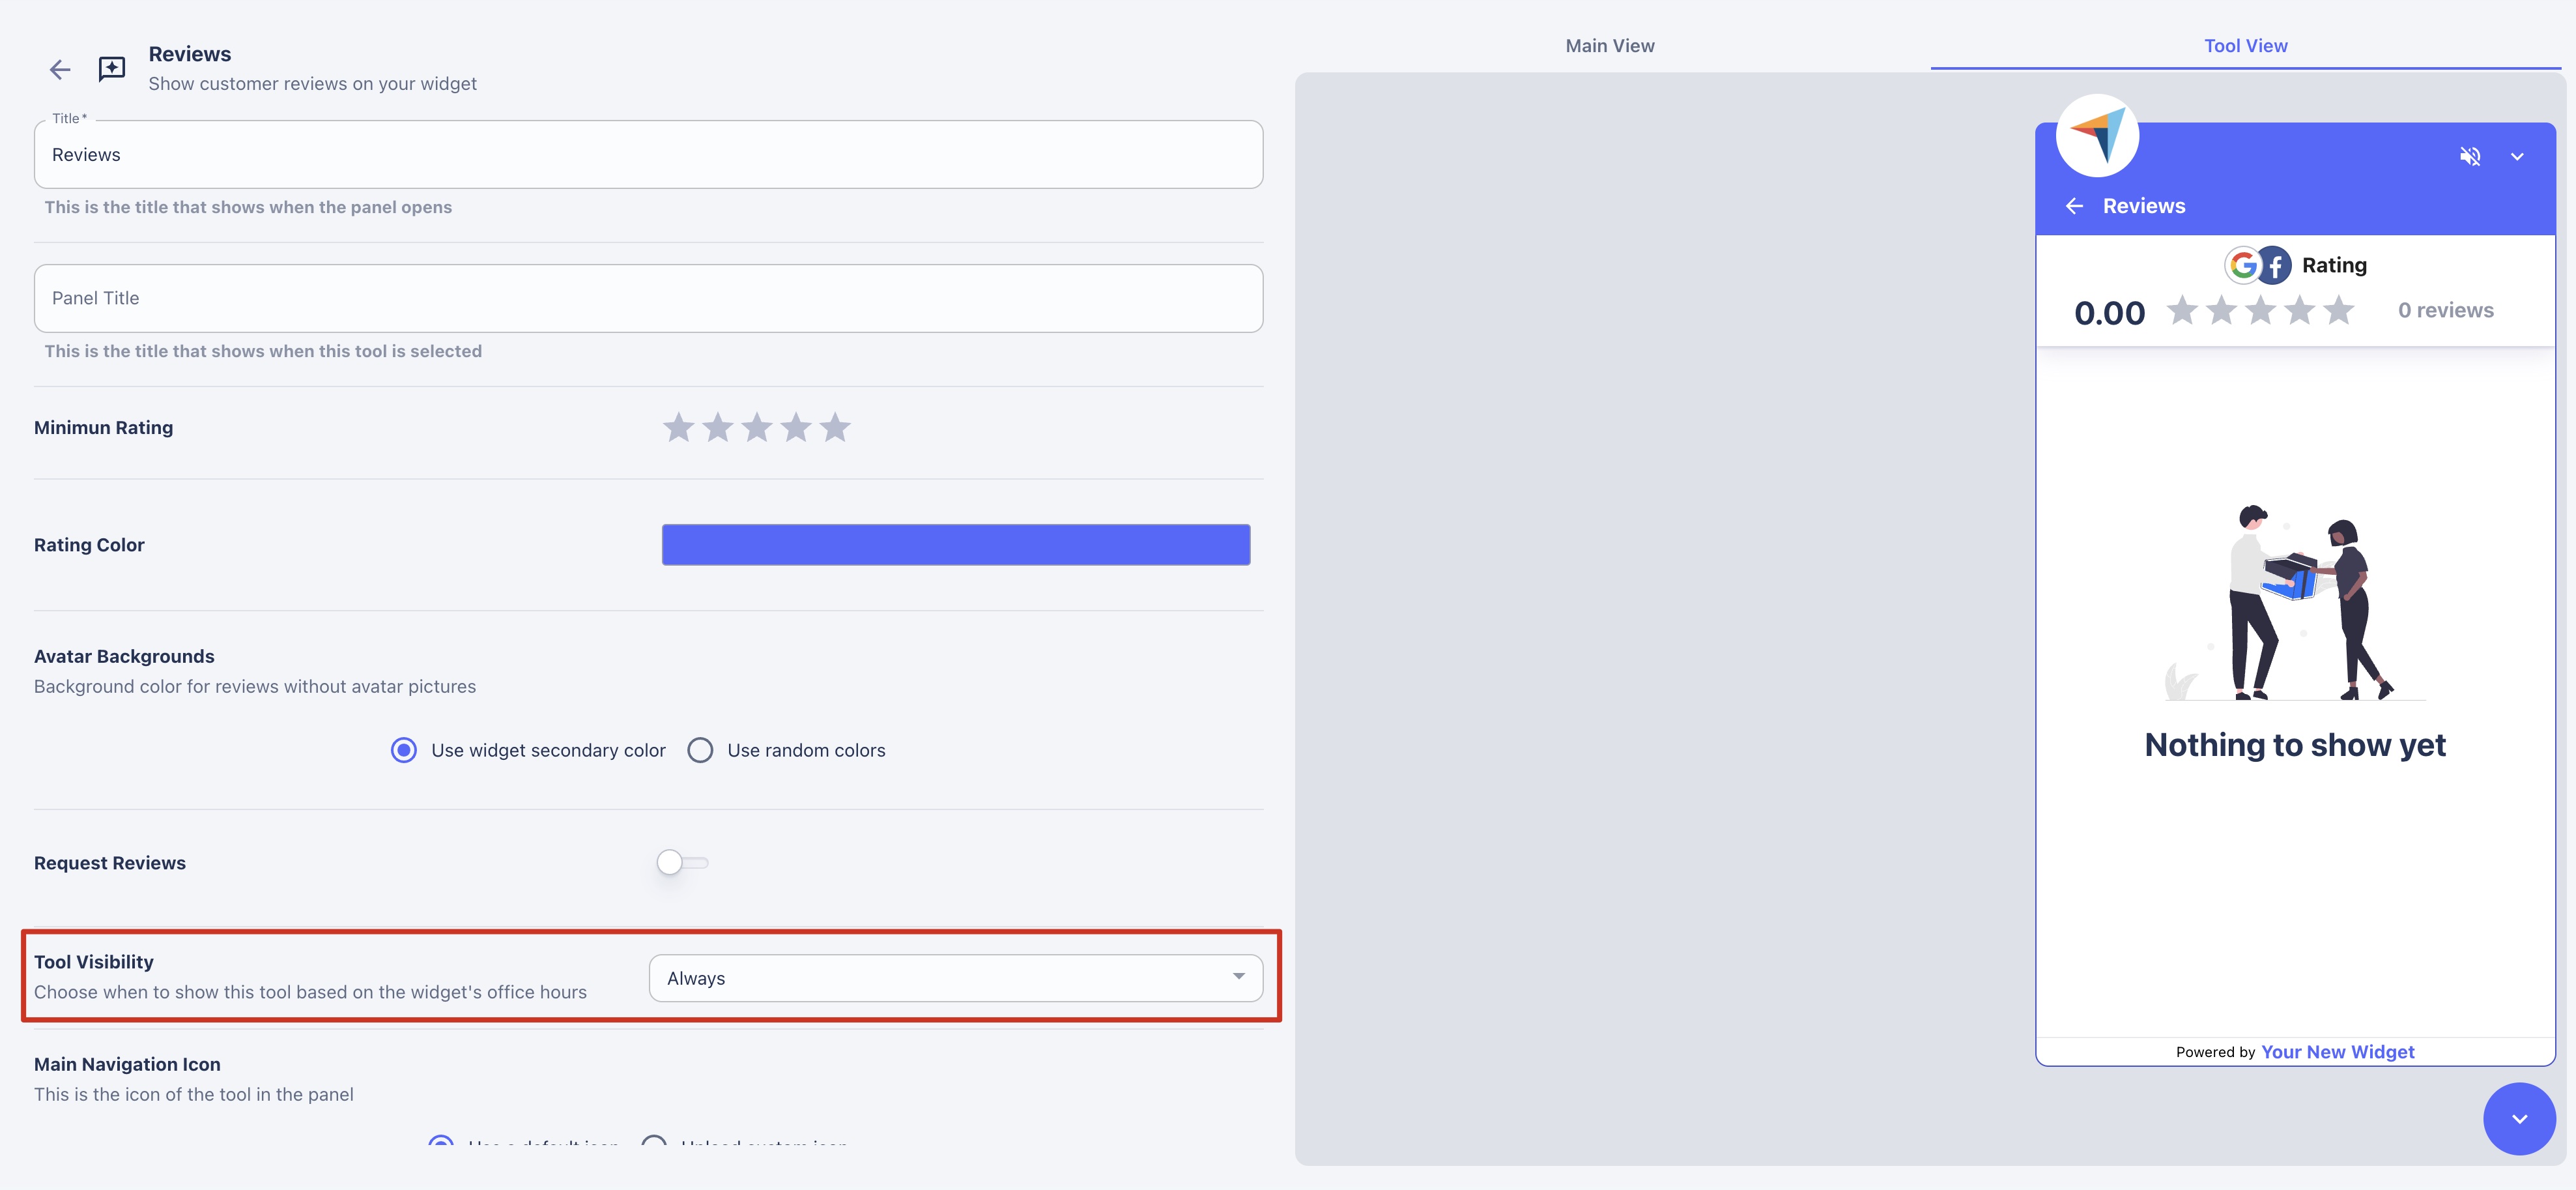Click the back arrow in widget Reviews bar
Screen dimensions: 2576x1190
[x=2075, y=206]
